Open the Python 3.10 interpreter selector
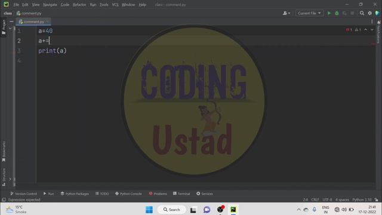Viewport: 382px width, 215px height. [x=362, y=199]
